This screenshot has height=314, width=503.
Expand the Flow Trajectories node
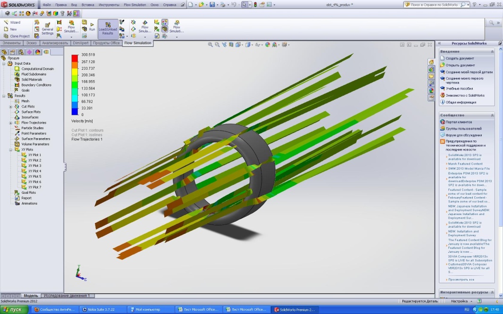point(10,123)
